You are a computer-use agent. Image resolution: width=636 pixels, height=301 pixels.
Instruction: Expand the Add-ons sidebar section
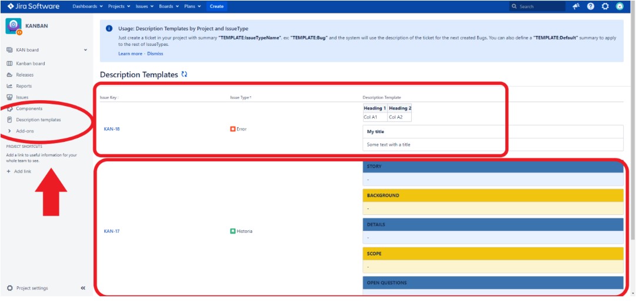[x=25, y=131]
